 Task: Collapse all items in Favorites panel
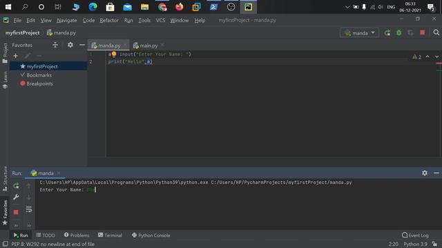click(55, 45)
